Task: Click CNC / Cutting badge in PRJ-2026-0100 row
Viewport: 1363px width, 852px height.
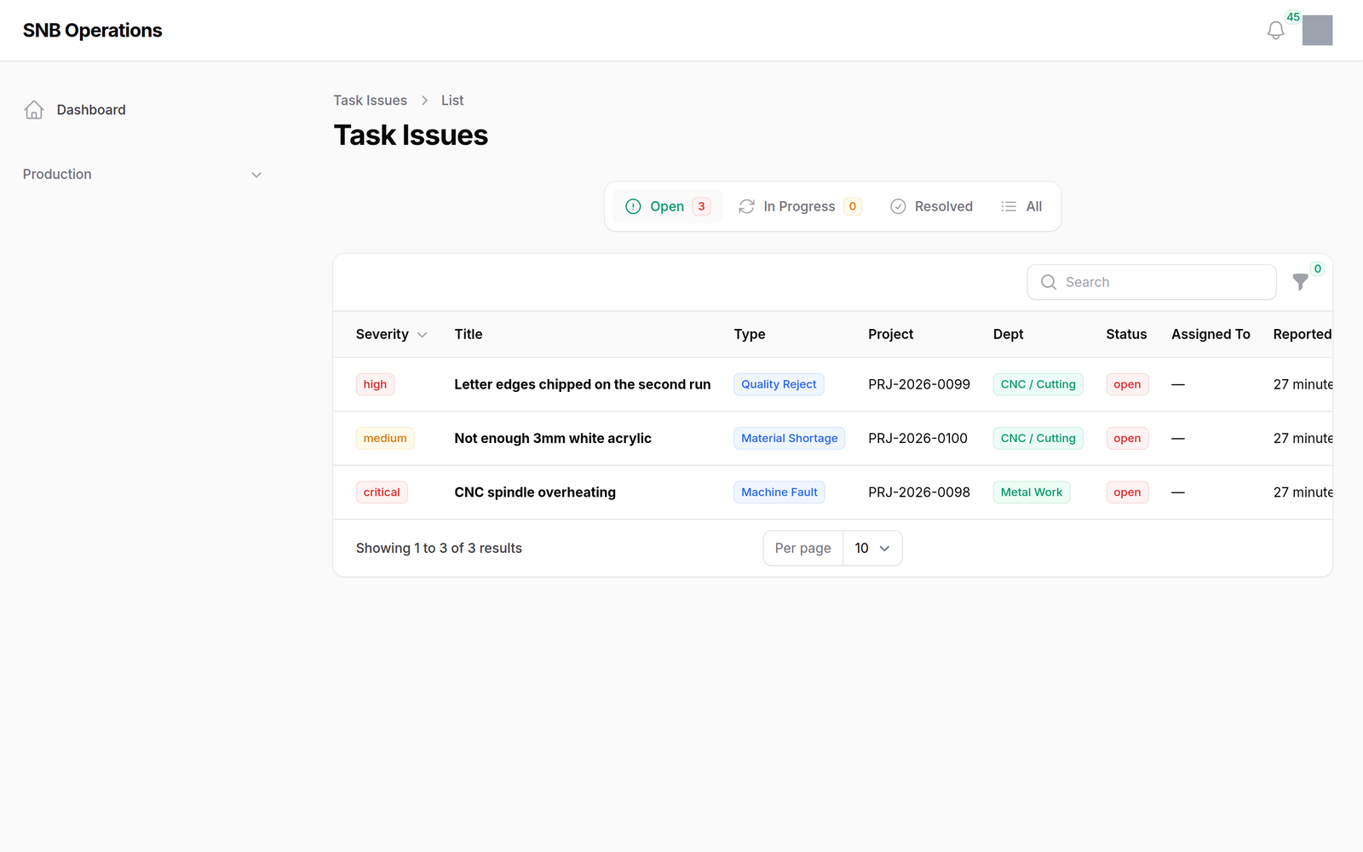Action: (1038, 439)
